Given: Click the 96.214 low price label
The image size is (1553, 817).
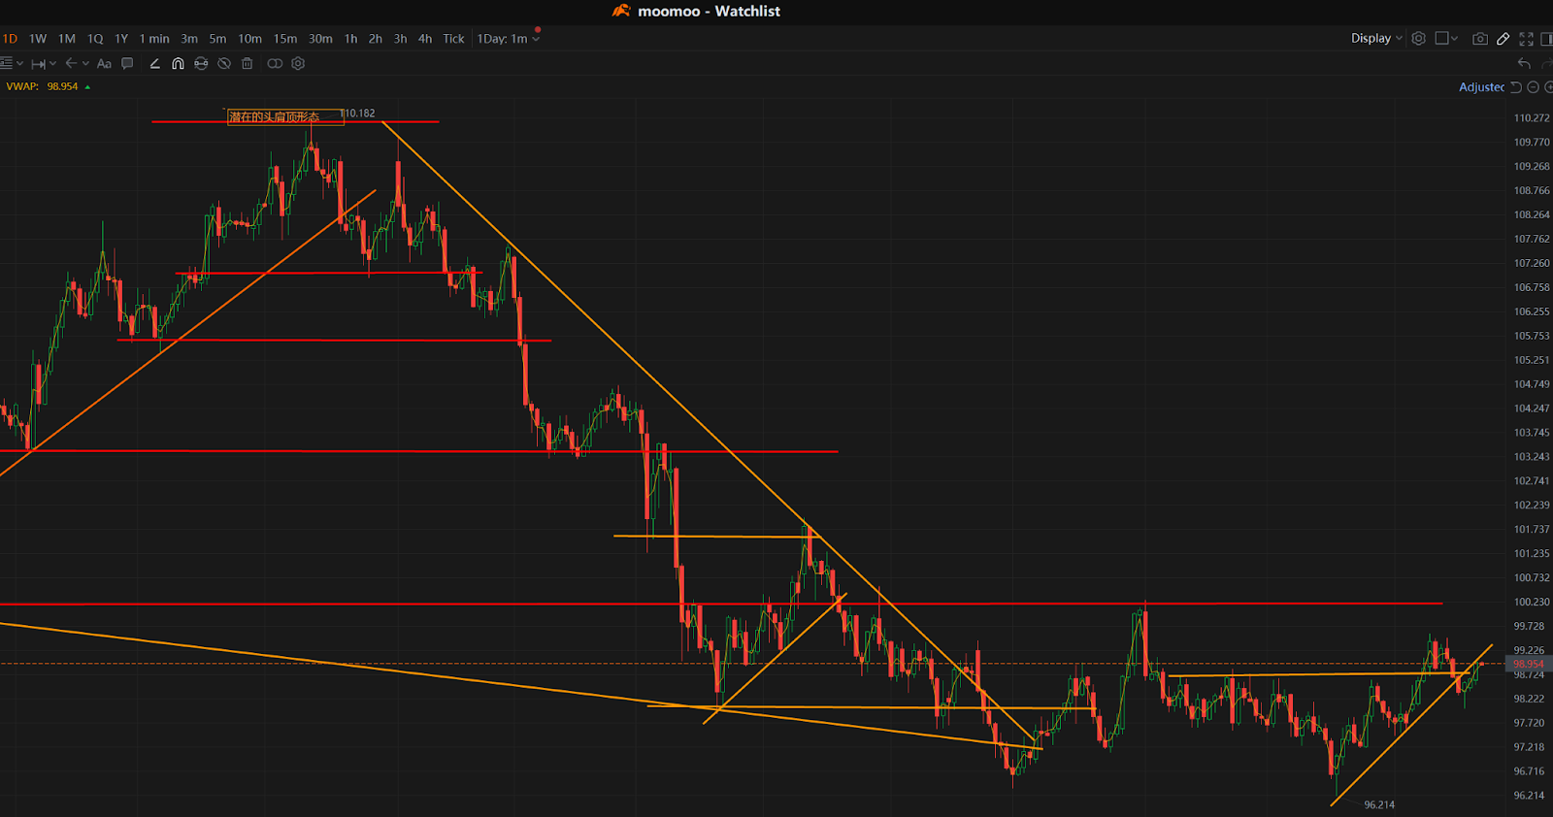Looking at the screenshot, I should point(1379,804).
